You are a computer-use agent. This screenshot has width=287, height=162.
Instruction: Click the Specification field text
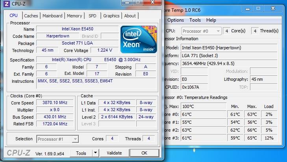[96, 60]
